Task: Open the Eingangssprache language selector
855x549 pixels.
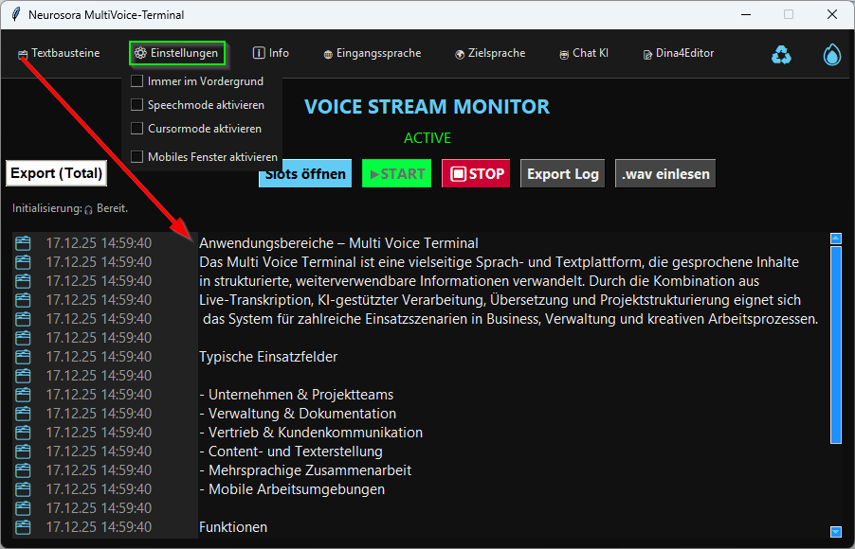Action: (x=372, y=54)
